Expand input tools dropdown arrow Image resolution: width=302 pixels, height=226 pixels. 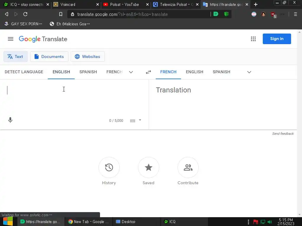pos(140,120)
